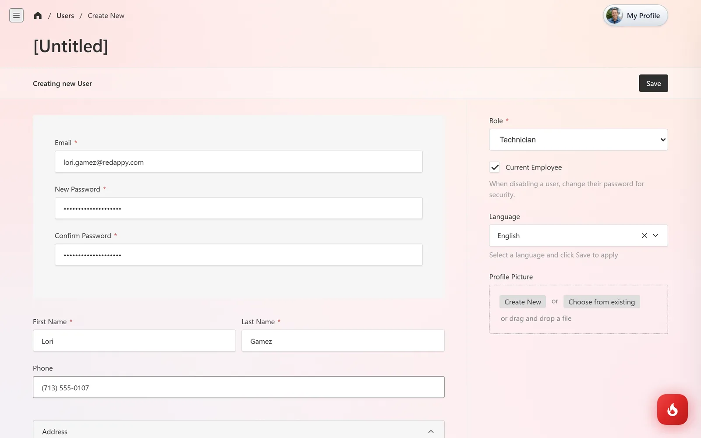Click 'Select a language and click Save' hint
701x438 pixels.
coord(554,255)
